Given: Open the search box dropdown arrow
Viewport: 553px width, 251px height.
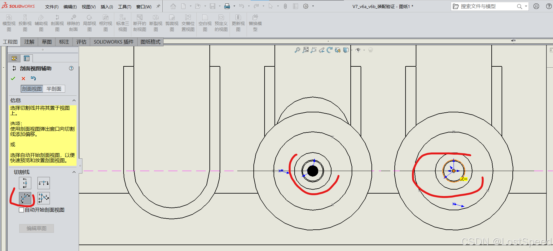Looking at the screenshot, I should click(526, 6).
